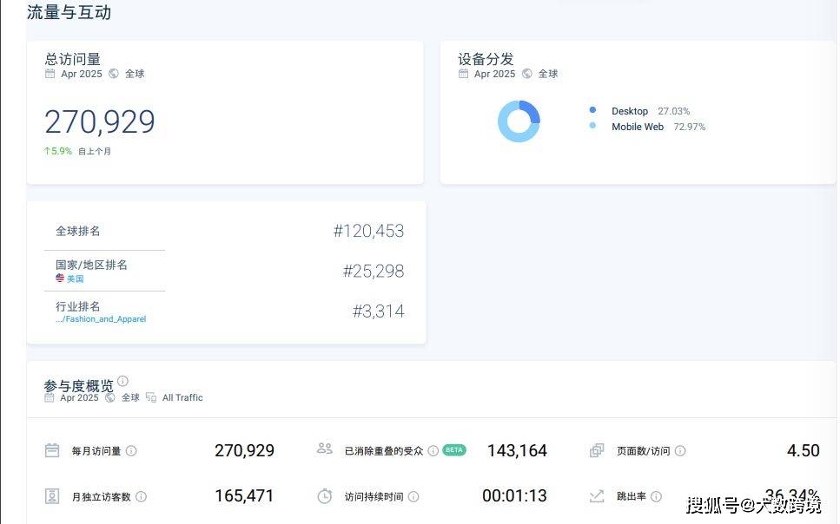This screenshot has width=840, height=524.
Task: Click the globe icon under 参与度概览
Action: 110,397
